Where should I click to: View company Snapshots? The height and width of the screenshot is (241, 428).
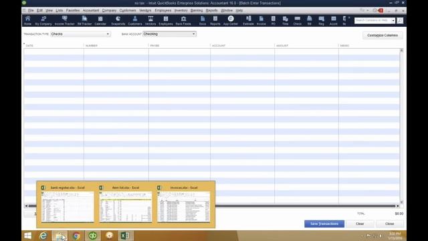(x=118, y=21)
